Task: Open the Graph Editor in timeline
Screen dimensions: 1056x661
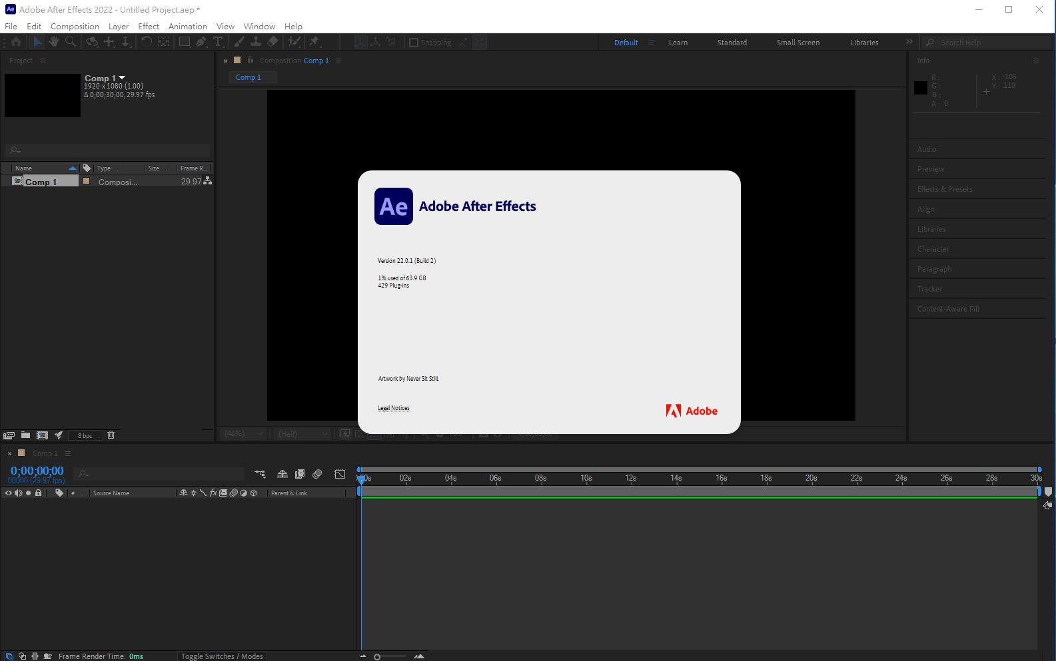Action: (340, 474)
